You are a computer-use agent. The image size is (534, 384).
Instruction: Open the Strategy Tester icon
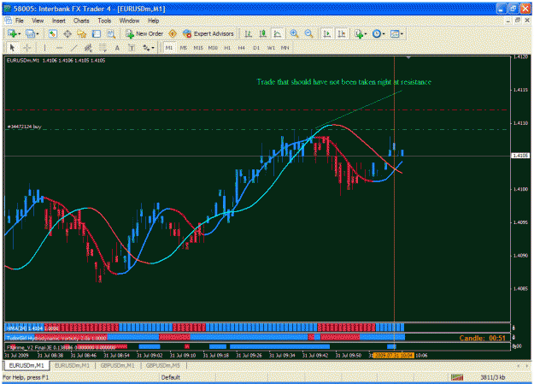click(x=111, y=33)
